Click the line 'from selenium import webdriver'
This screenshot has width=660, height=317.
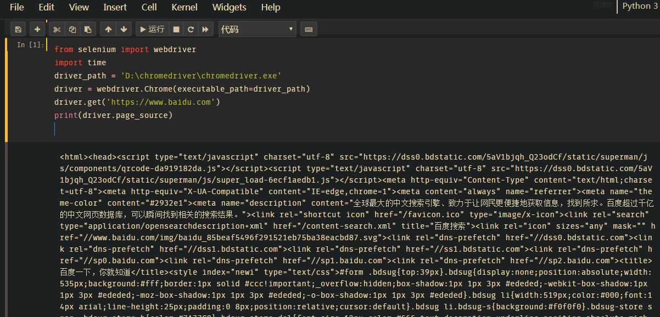tap(125, 49)
